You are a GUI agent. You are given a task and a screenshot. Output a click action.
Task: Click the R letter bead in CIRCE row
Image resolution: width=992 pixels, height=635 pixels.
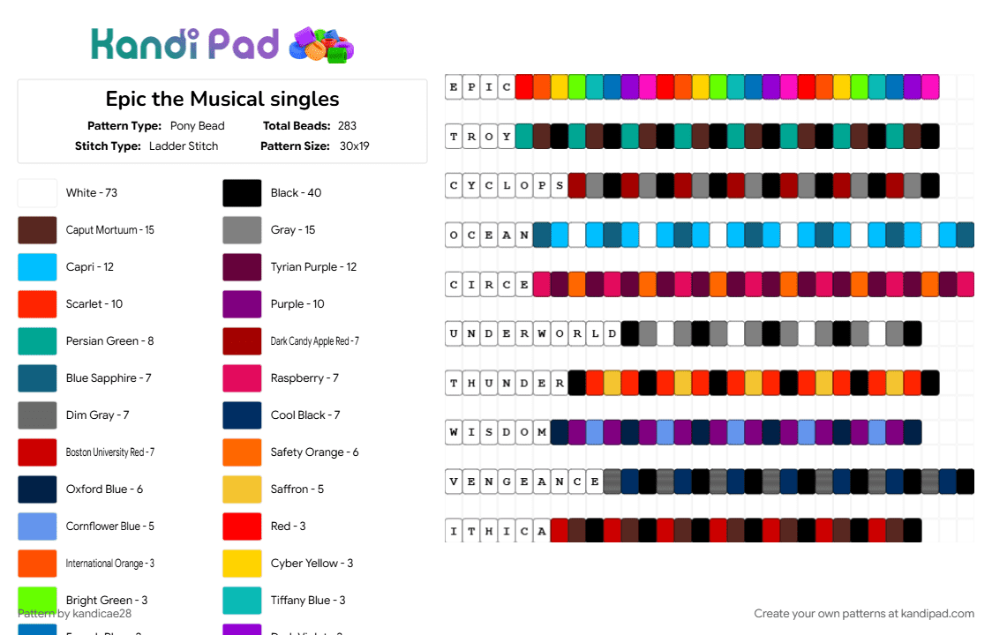489,285
